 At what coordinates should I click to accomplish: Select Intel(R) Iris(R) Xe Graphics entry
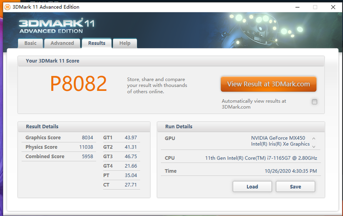[280, 144]
